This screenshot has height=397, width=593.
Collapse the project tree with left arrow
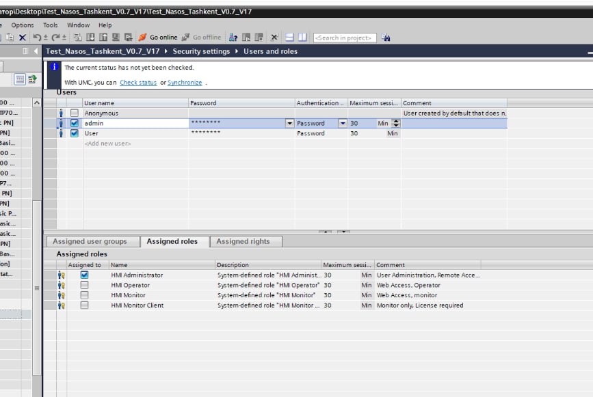click(x=36, y=51)
